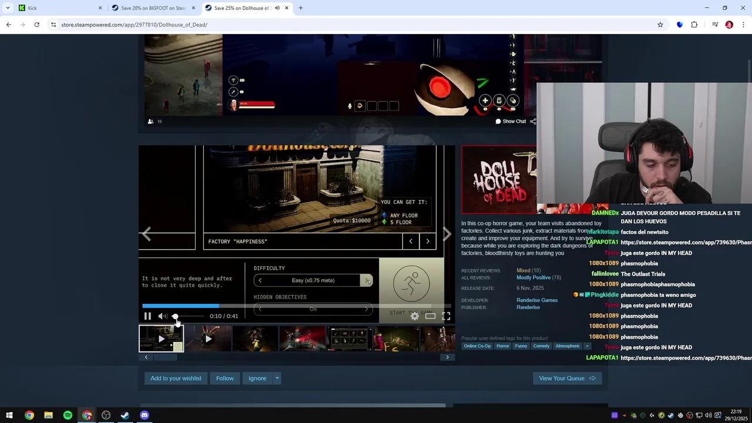Expand more tags with plus button
The width and height of the screenshot is (752, 423).
(587, 346)
